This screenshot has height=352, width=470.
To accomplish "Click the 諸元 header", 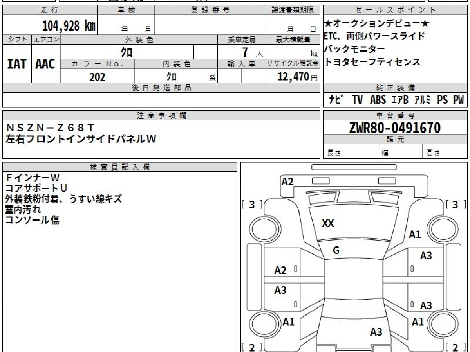I will click(395, 140).
